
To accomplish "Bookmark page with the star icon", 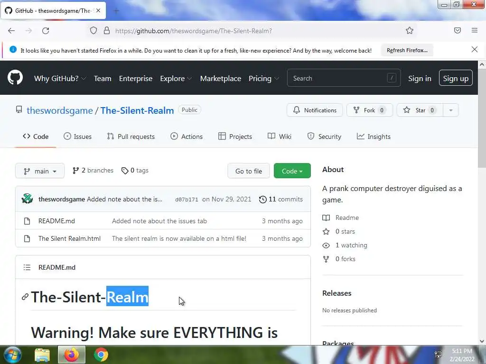I will 410,30.
